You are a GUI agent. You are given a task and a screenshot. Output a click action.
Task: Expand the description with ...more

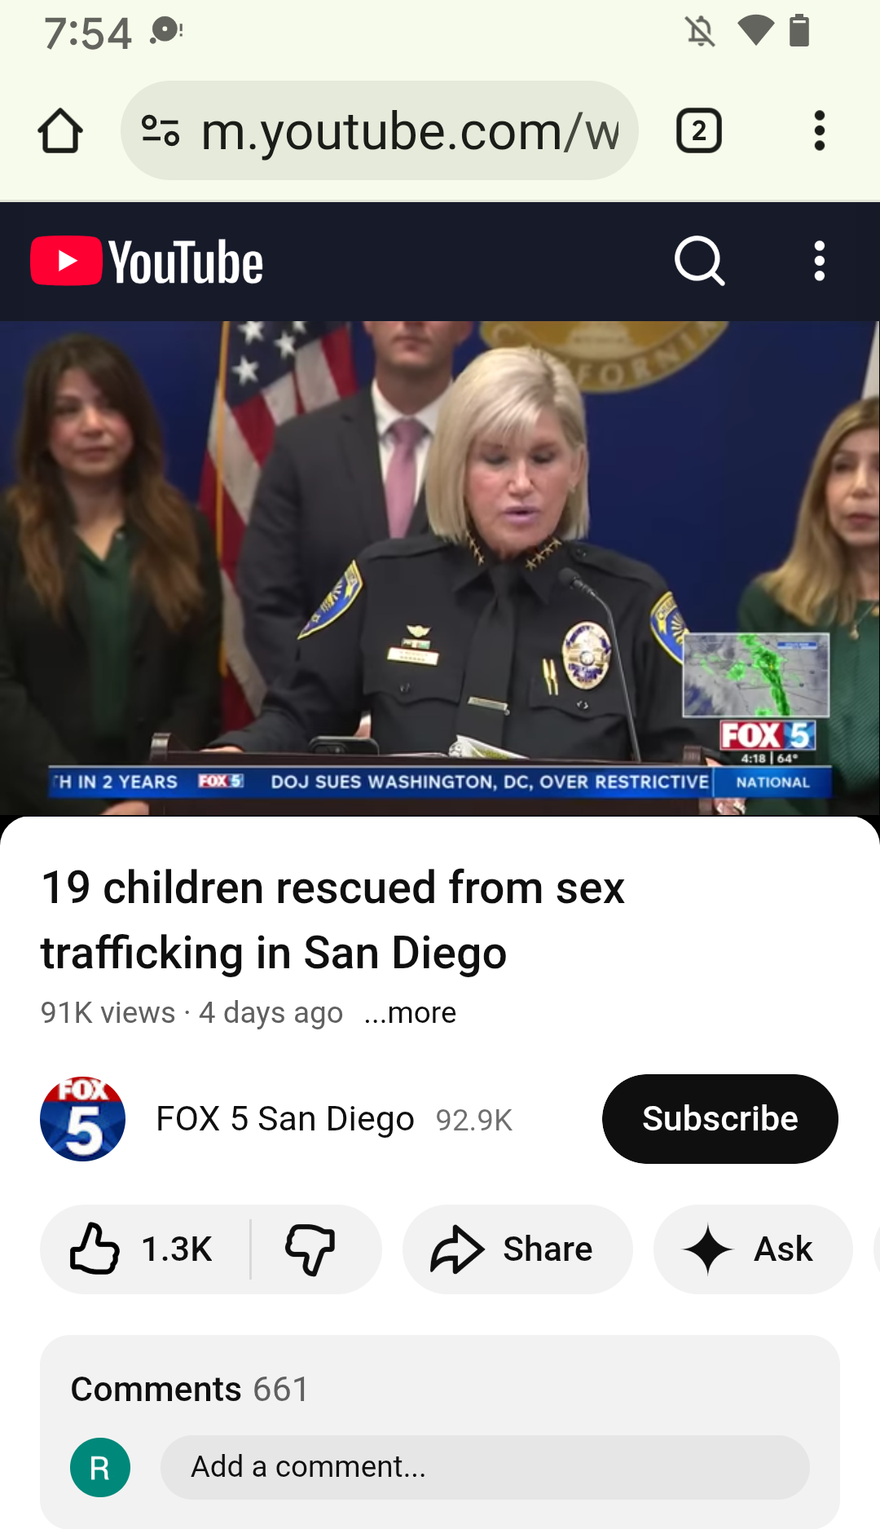tap(410, 1012)
